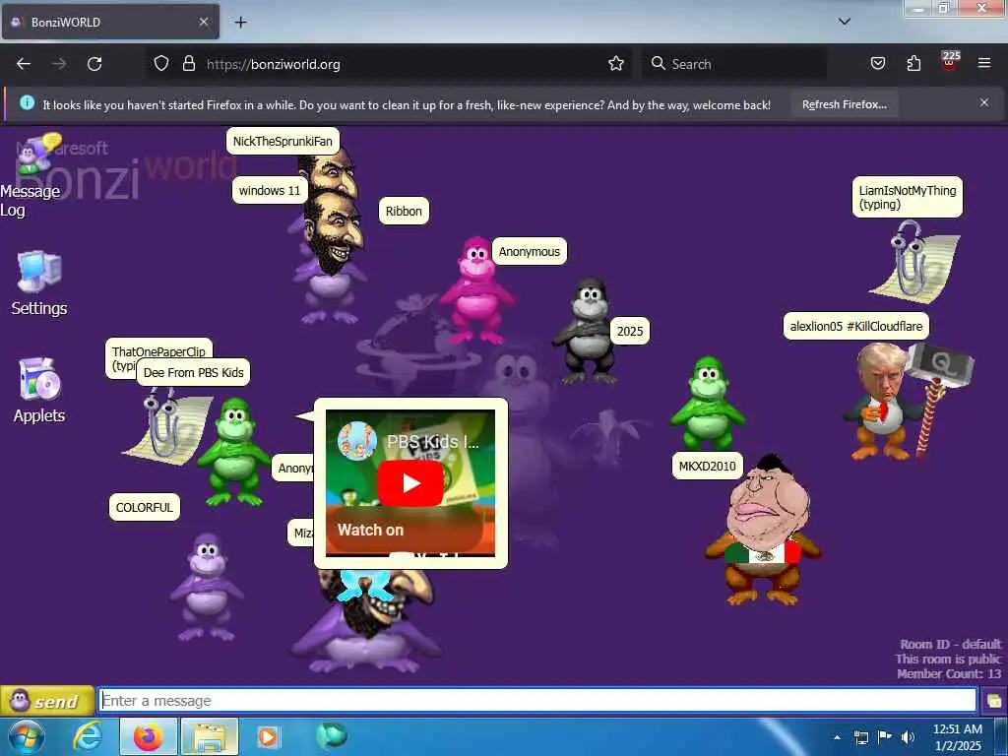
Task: Open Windows Media Player from taskbar
Action: click(268, 736)
